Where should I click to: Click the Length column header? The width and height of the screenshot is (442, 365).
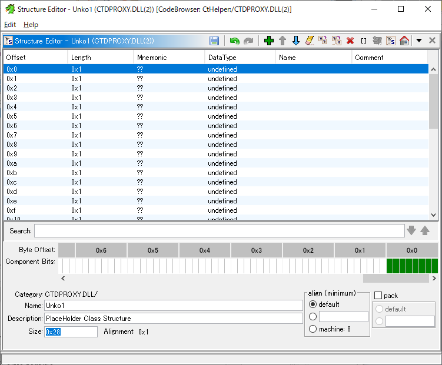click(101, 58)
